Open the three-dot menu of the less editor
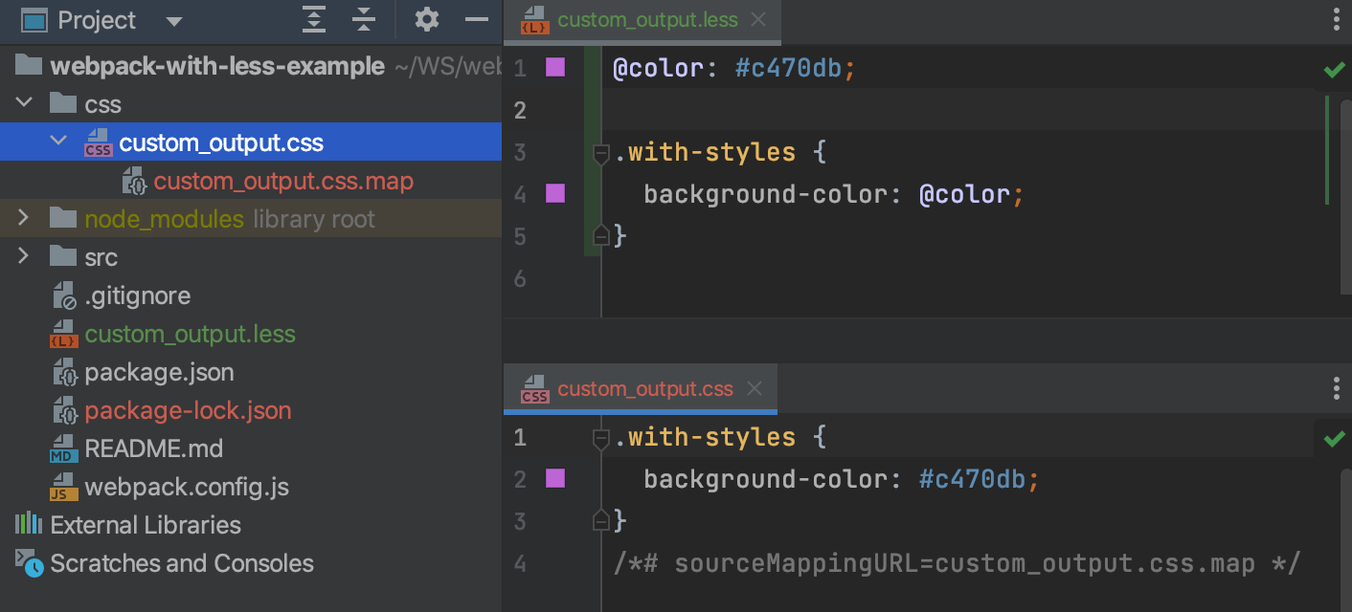Viewport: 1352px width, 612px height. coord(1337,19)
